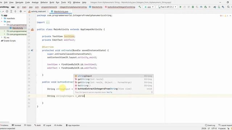Close the activity_main.xml tab
Image resolution: width=232 pixels, height=130 pixels.
pyautogui.click(x=47, y=12)
